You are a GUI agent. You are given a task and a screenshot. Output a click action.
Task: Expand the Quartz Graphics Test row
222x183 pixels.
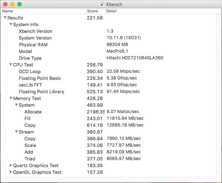[x=11, y=165]
